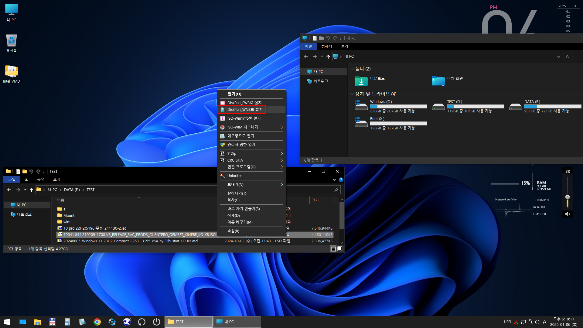Click the 내 PC window address bar

point(452,56)
